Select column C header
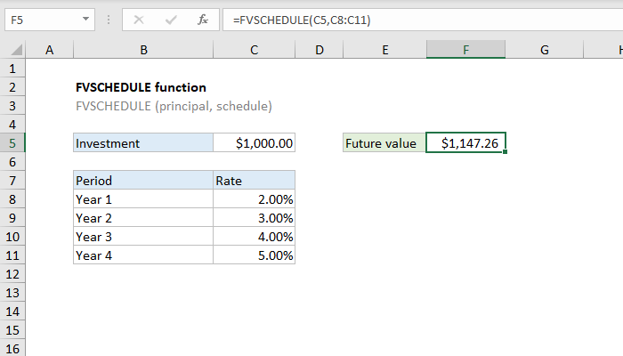The image size is (623, 356). [254, 52]
